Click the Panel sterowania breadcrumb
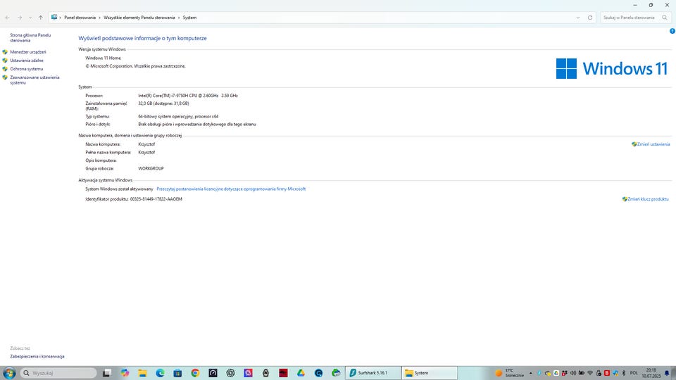The height and width of the screenshot is (380, 676). 80,17
